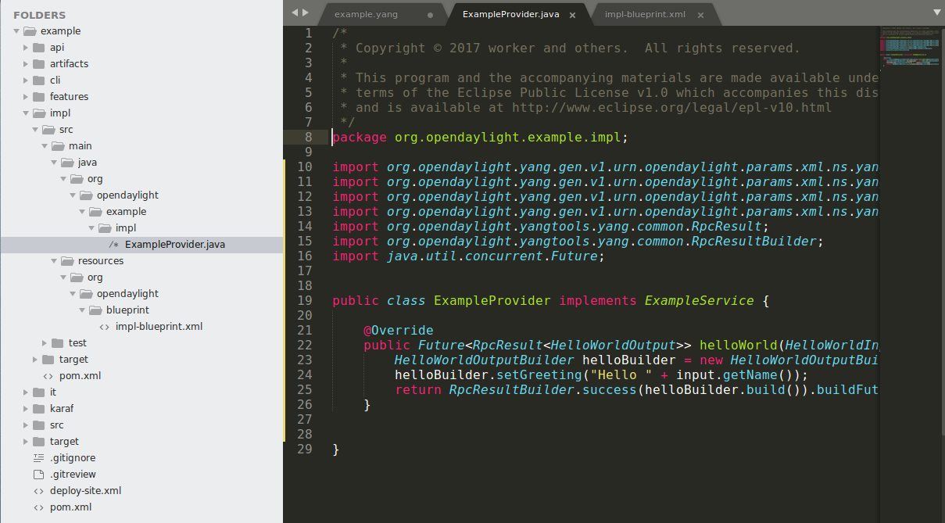Image resolution: width=945 pixels, height=523 pixels.
Task: Select the opendaylight folder under java/org
Action: click(127, 195)
